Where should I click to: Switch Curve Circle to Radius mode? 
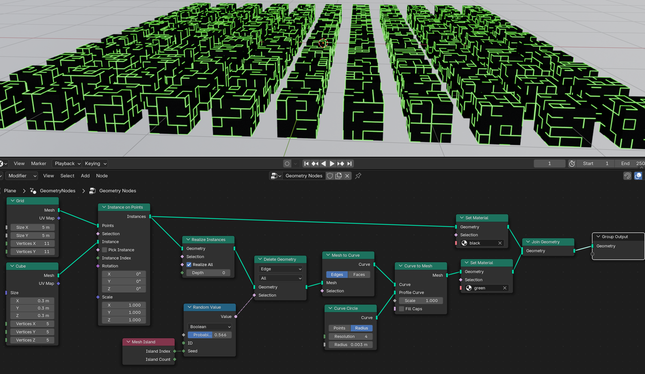362,328
